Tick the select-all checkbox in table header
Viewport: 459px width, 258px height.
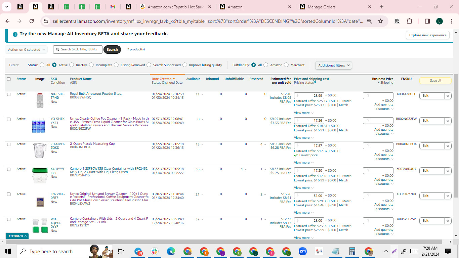(x=9, y=79)
